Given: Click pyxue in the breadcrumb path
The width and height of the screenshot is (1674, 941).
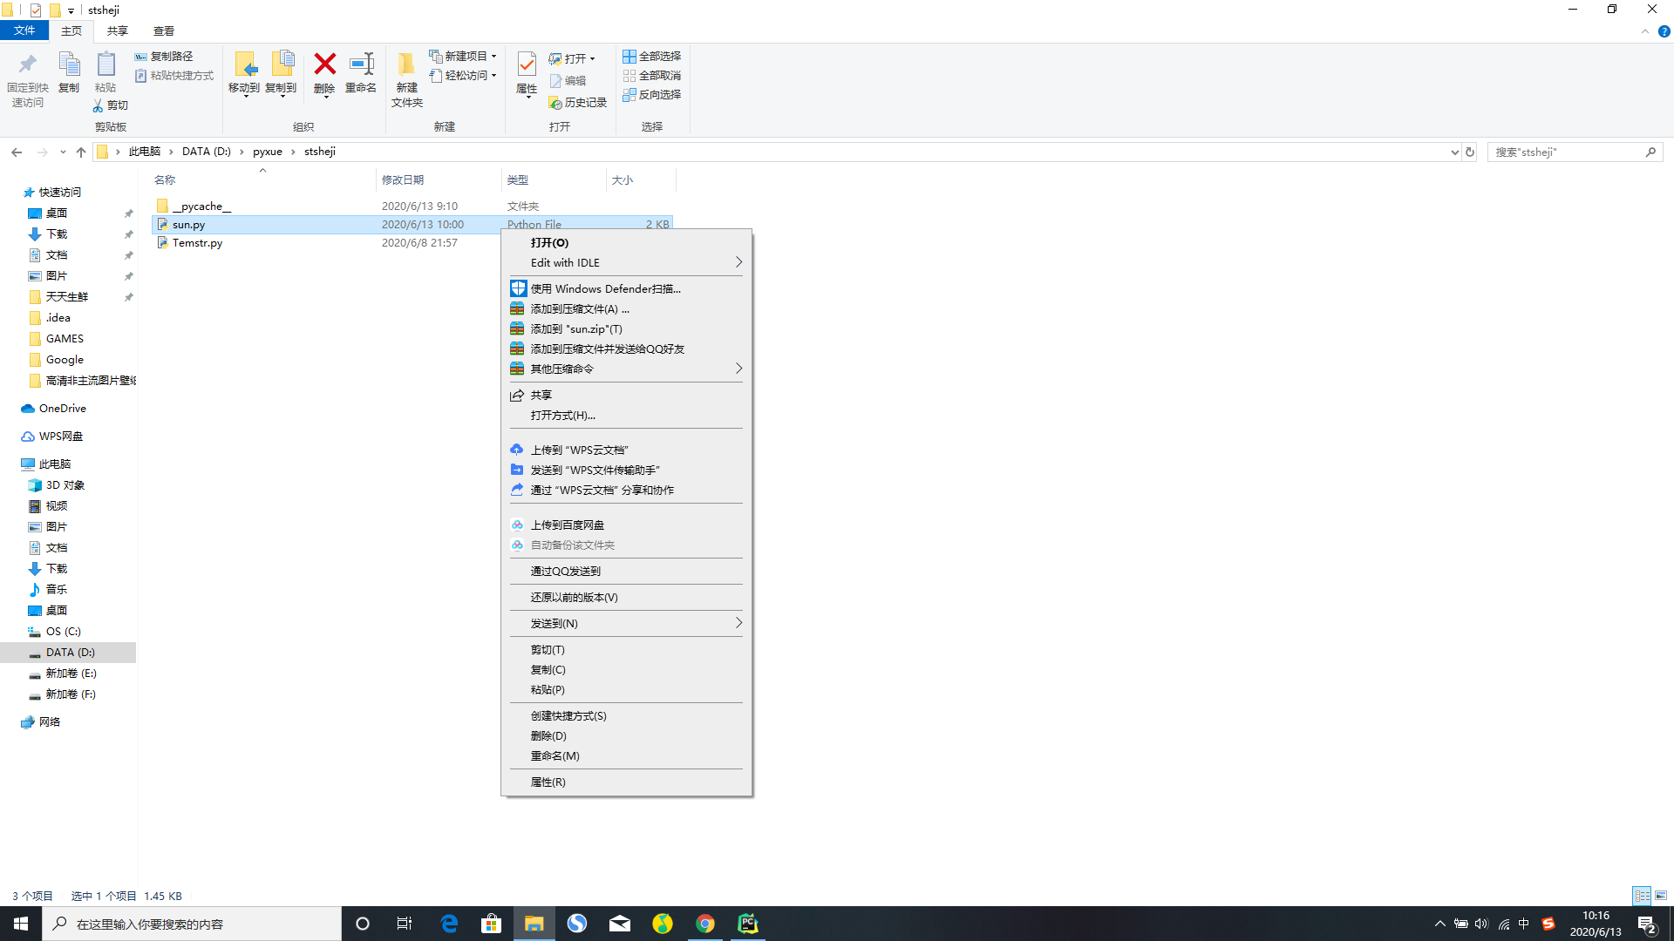Looking at the screenshot, I should click(x=267, y=152).
